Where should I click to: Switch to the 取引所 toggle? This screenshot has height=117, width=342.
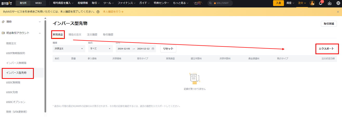23,3
